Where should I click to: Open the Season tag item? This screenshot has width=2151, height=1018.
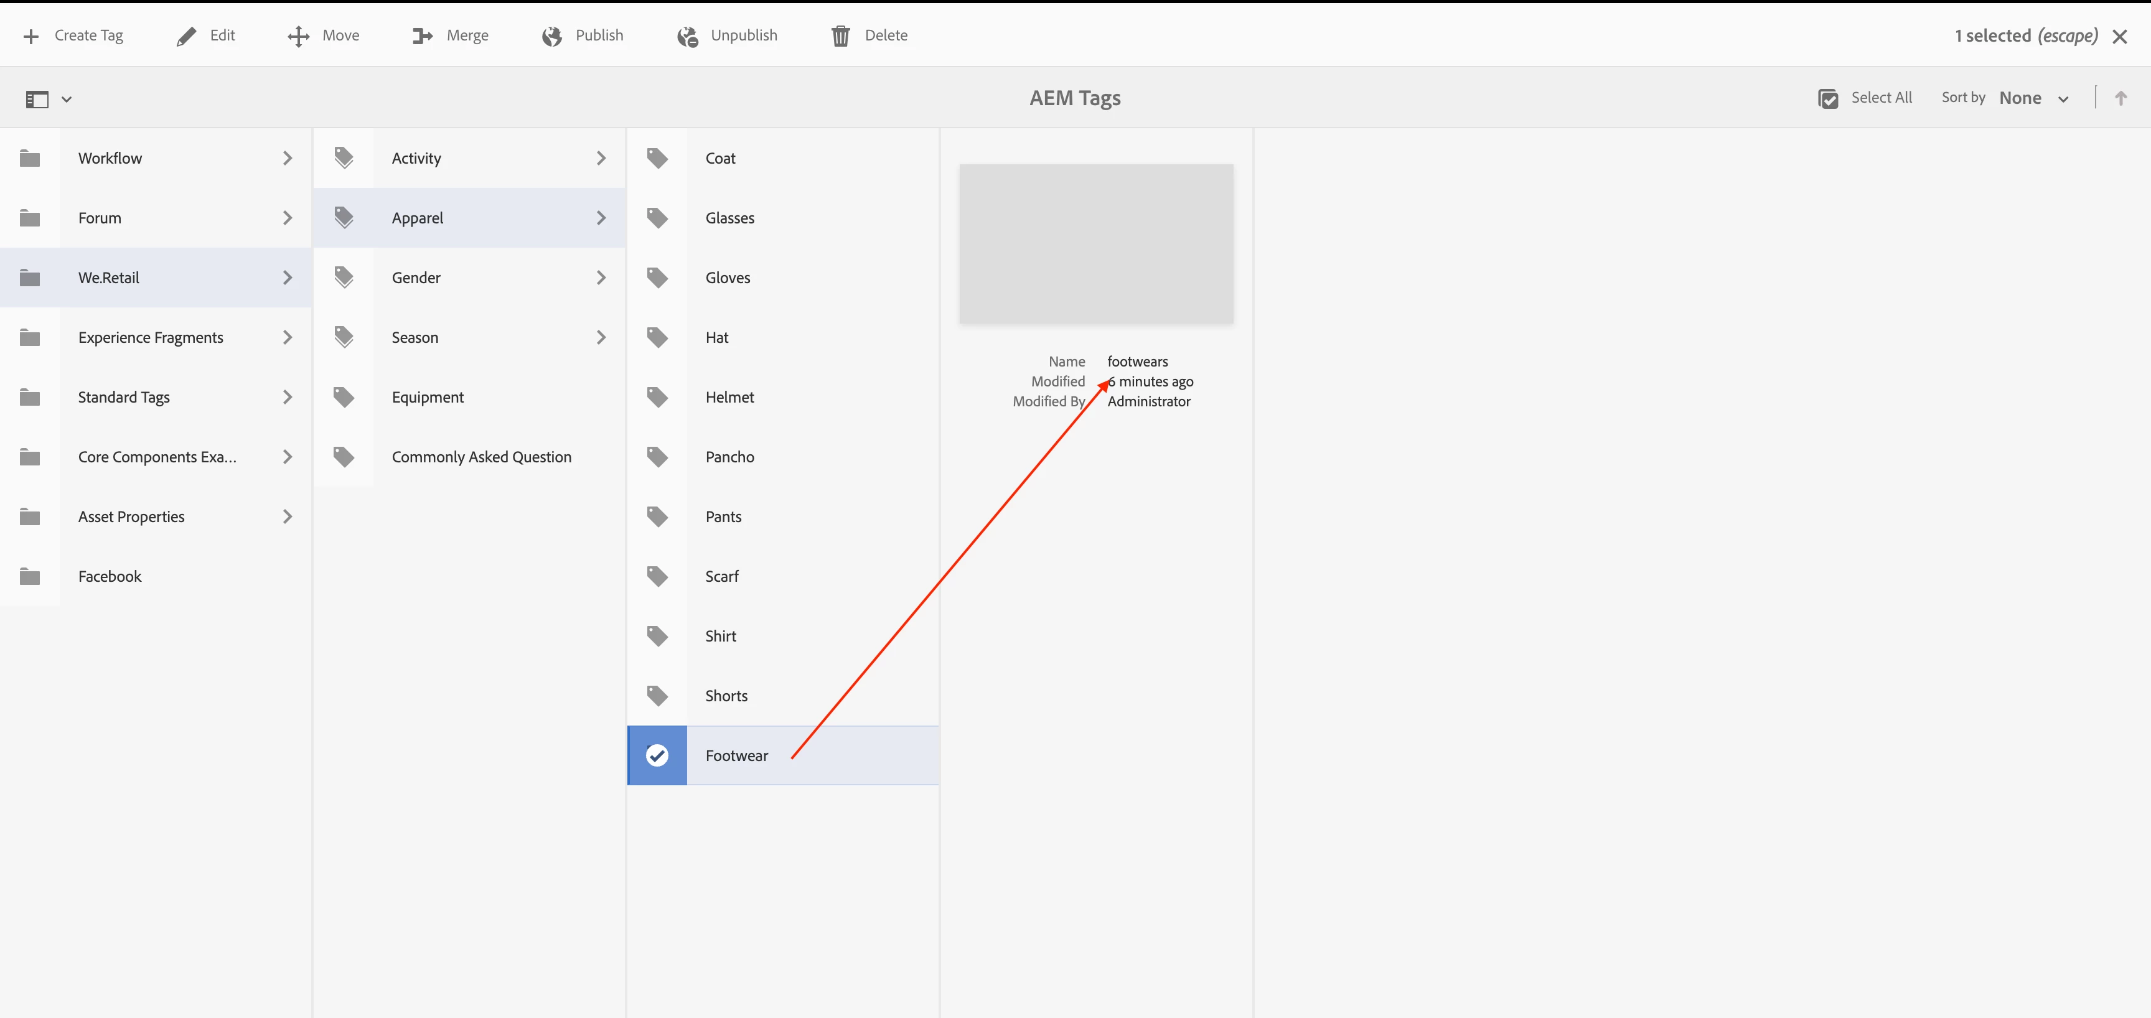(415, 337)
